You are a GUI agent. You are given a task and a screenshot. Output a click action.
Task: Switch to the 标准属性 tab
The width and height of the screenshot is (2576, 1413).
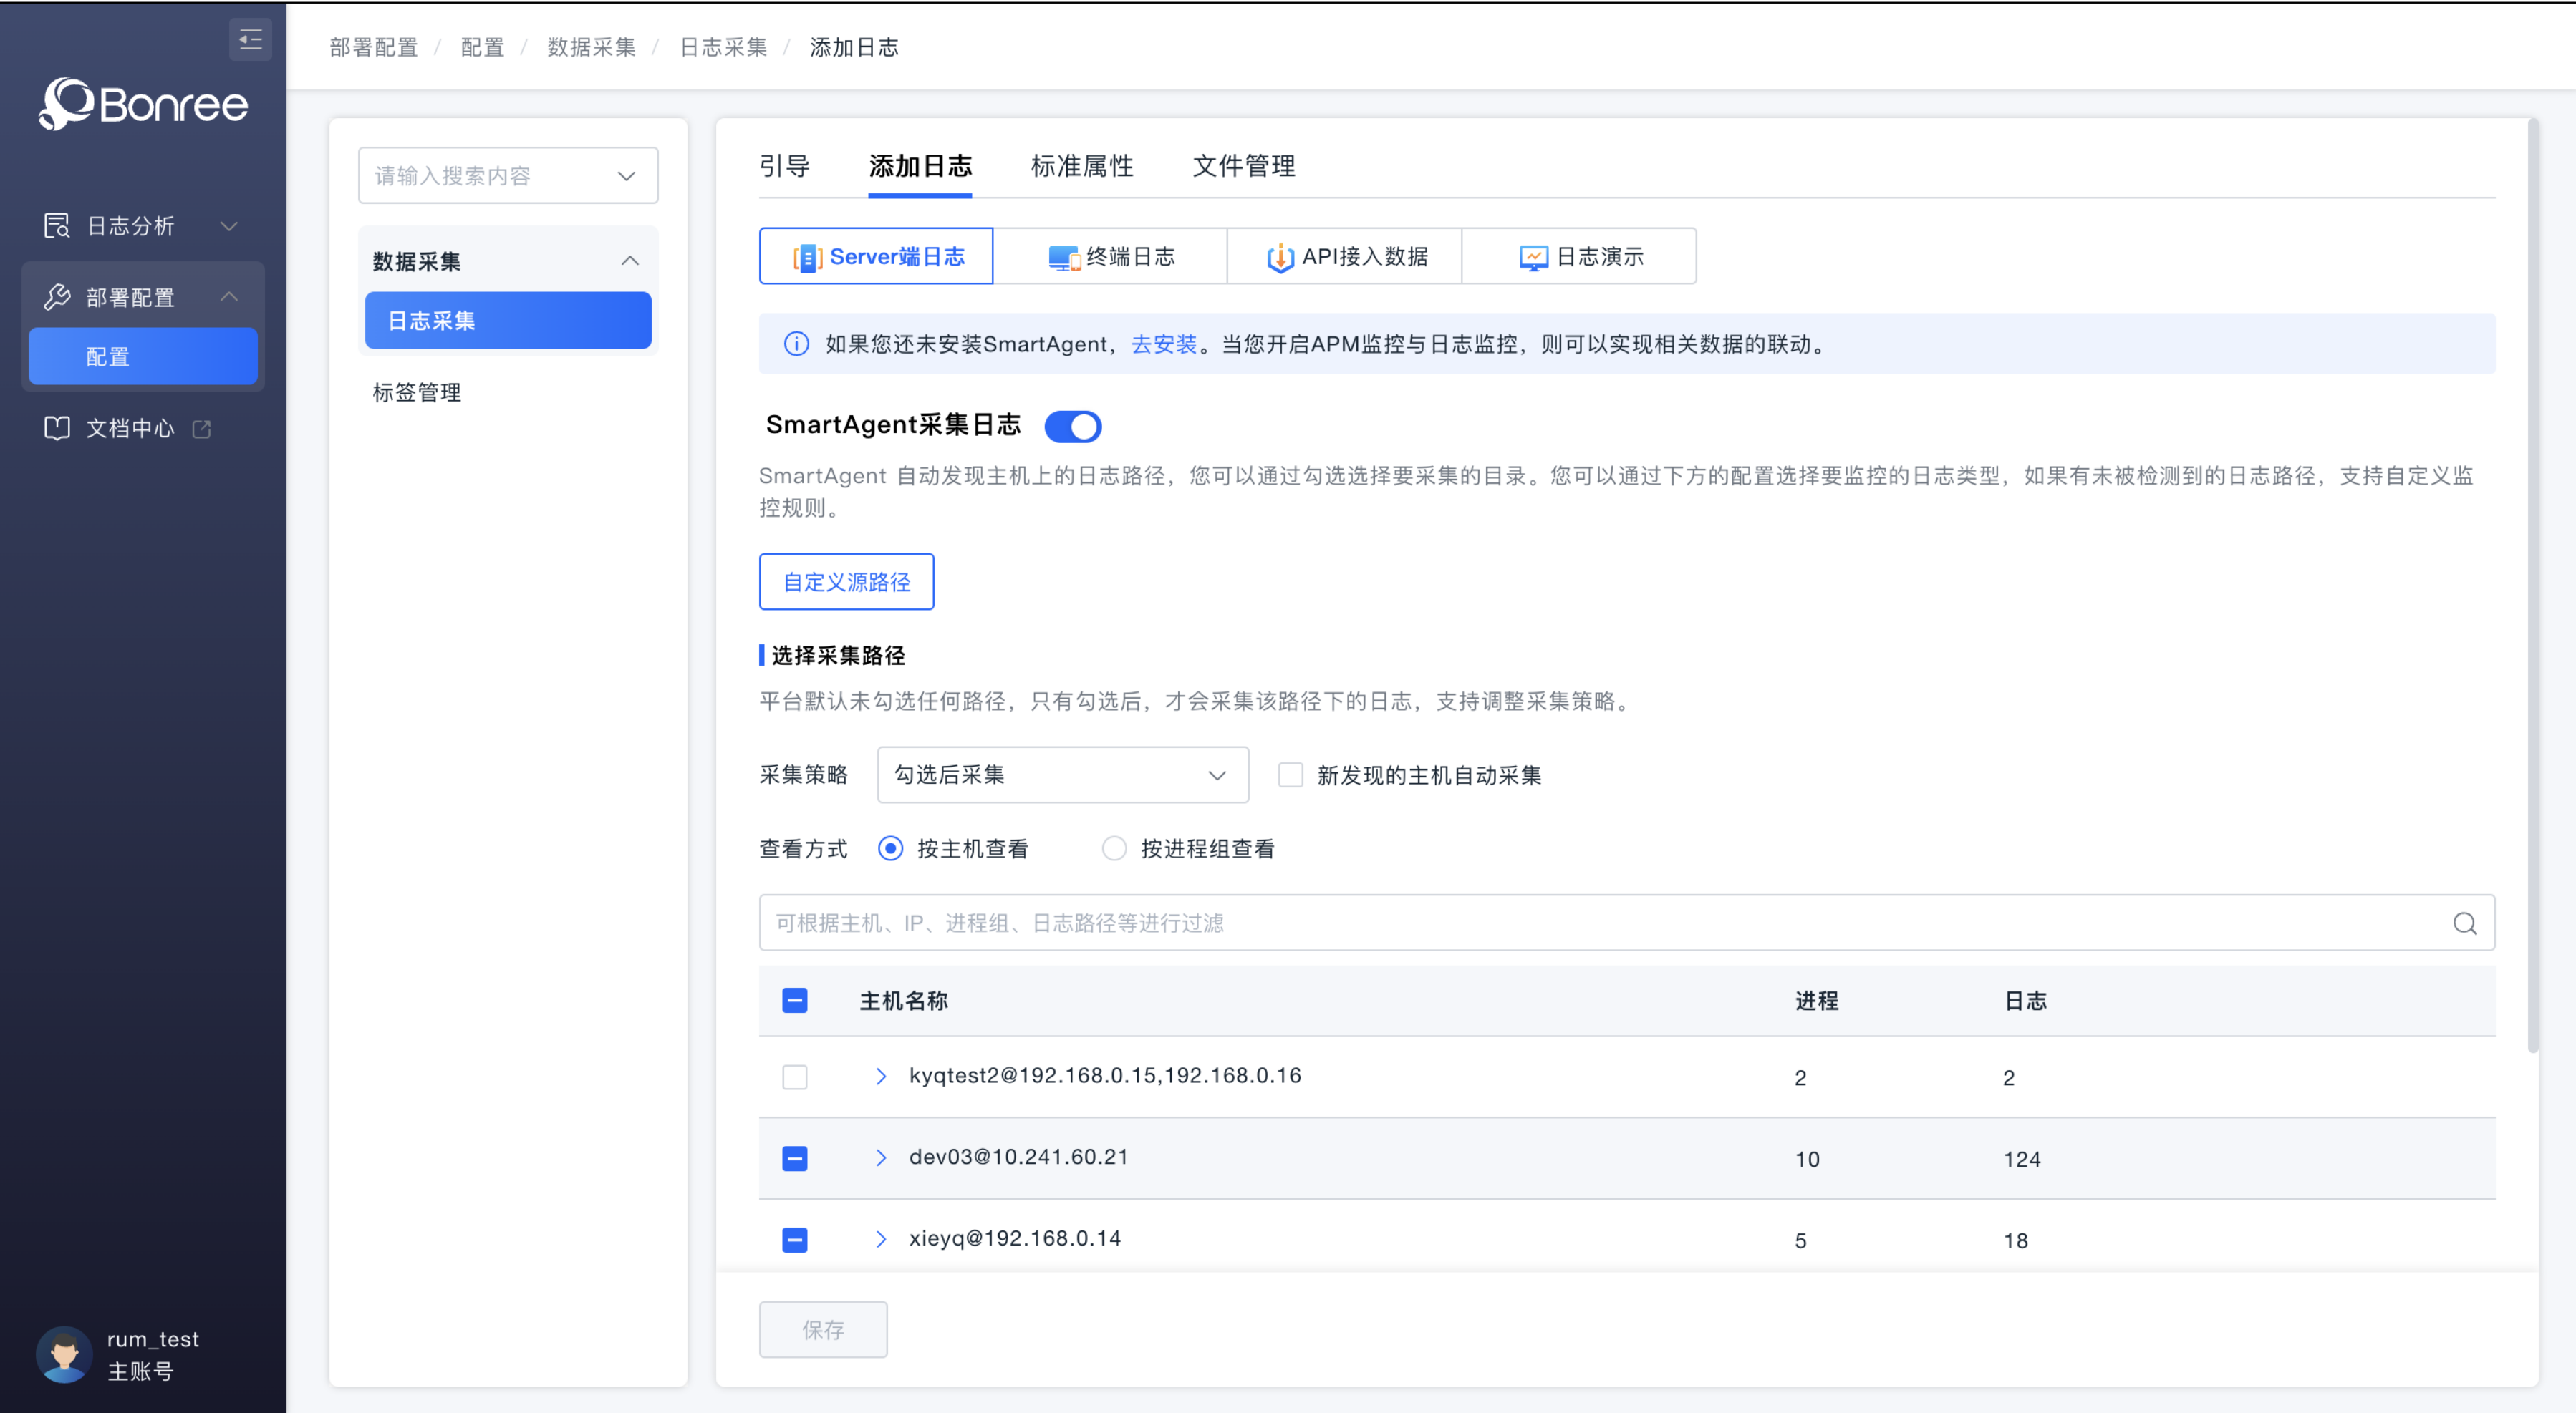1081,166
